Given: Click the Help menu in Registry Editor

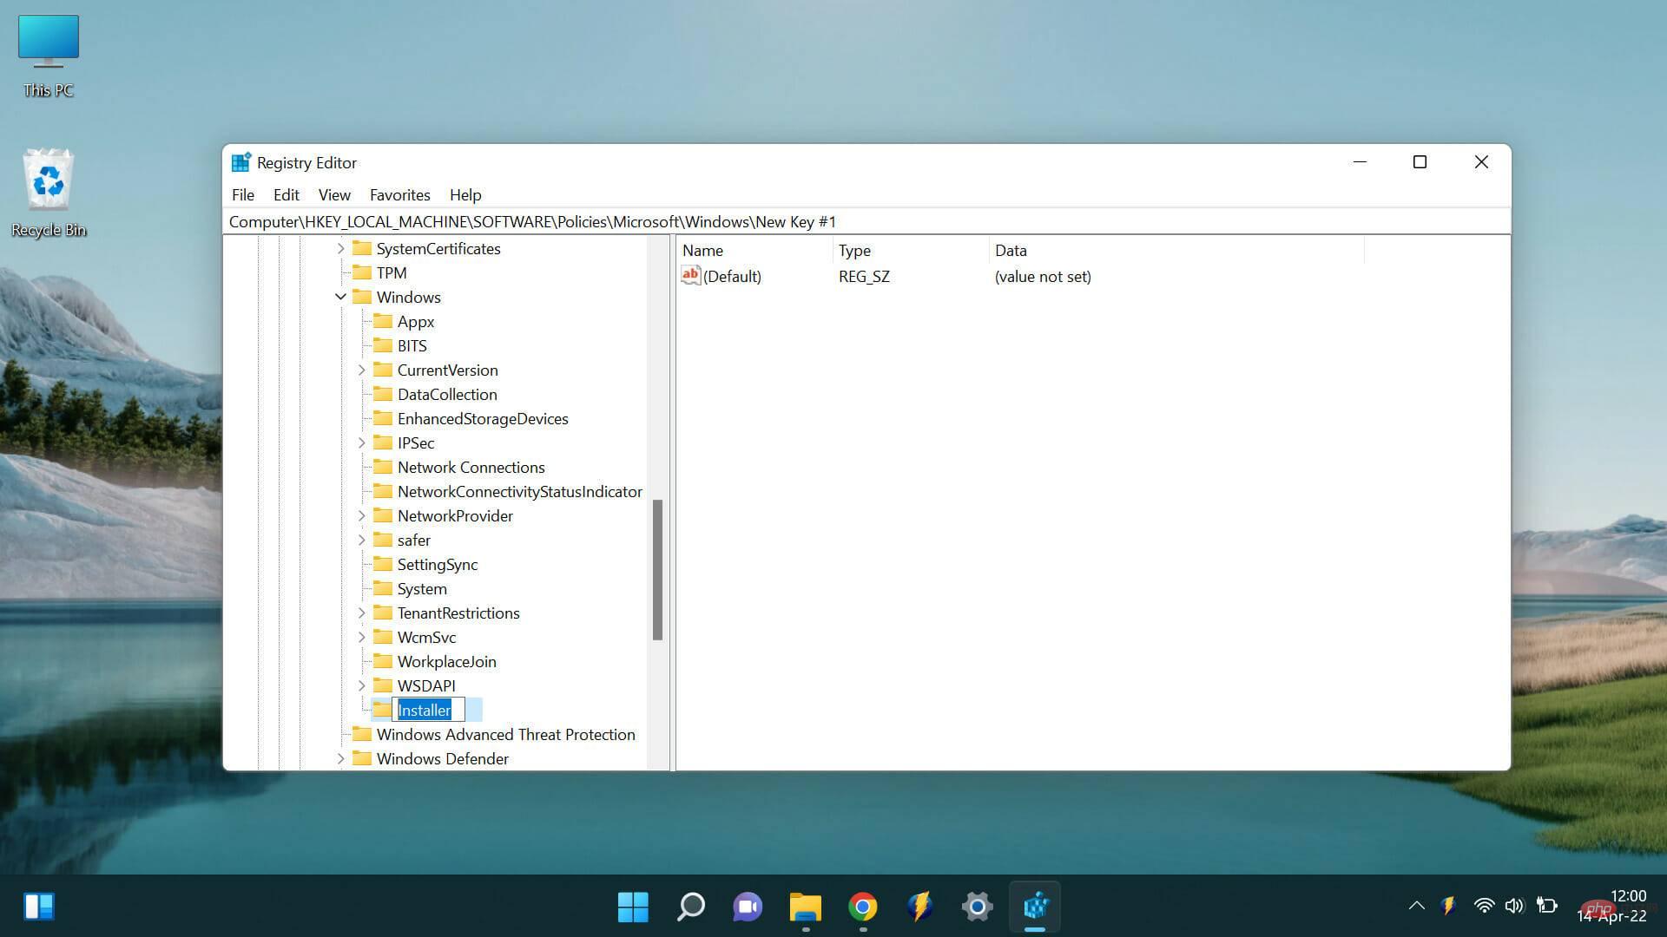Looking at the screenshot, I should 466,194.
